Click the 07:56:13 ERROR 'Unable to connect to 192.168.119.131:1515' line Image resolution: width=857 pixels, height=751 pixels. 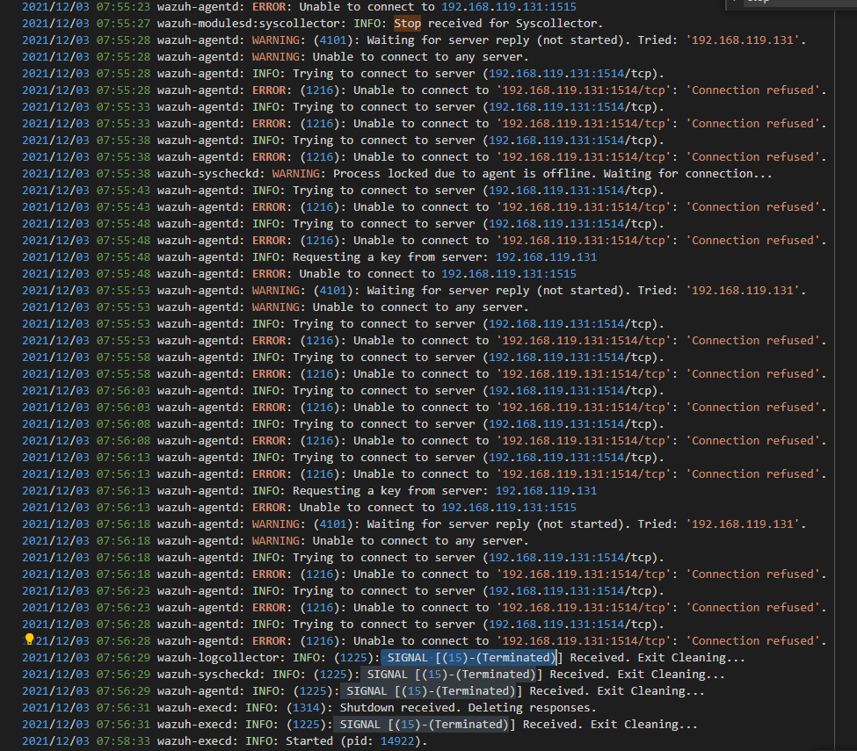coord(299,508)
